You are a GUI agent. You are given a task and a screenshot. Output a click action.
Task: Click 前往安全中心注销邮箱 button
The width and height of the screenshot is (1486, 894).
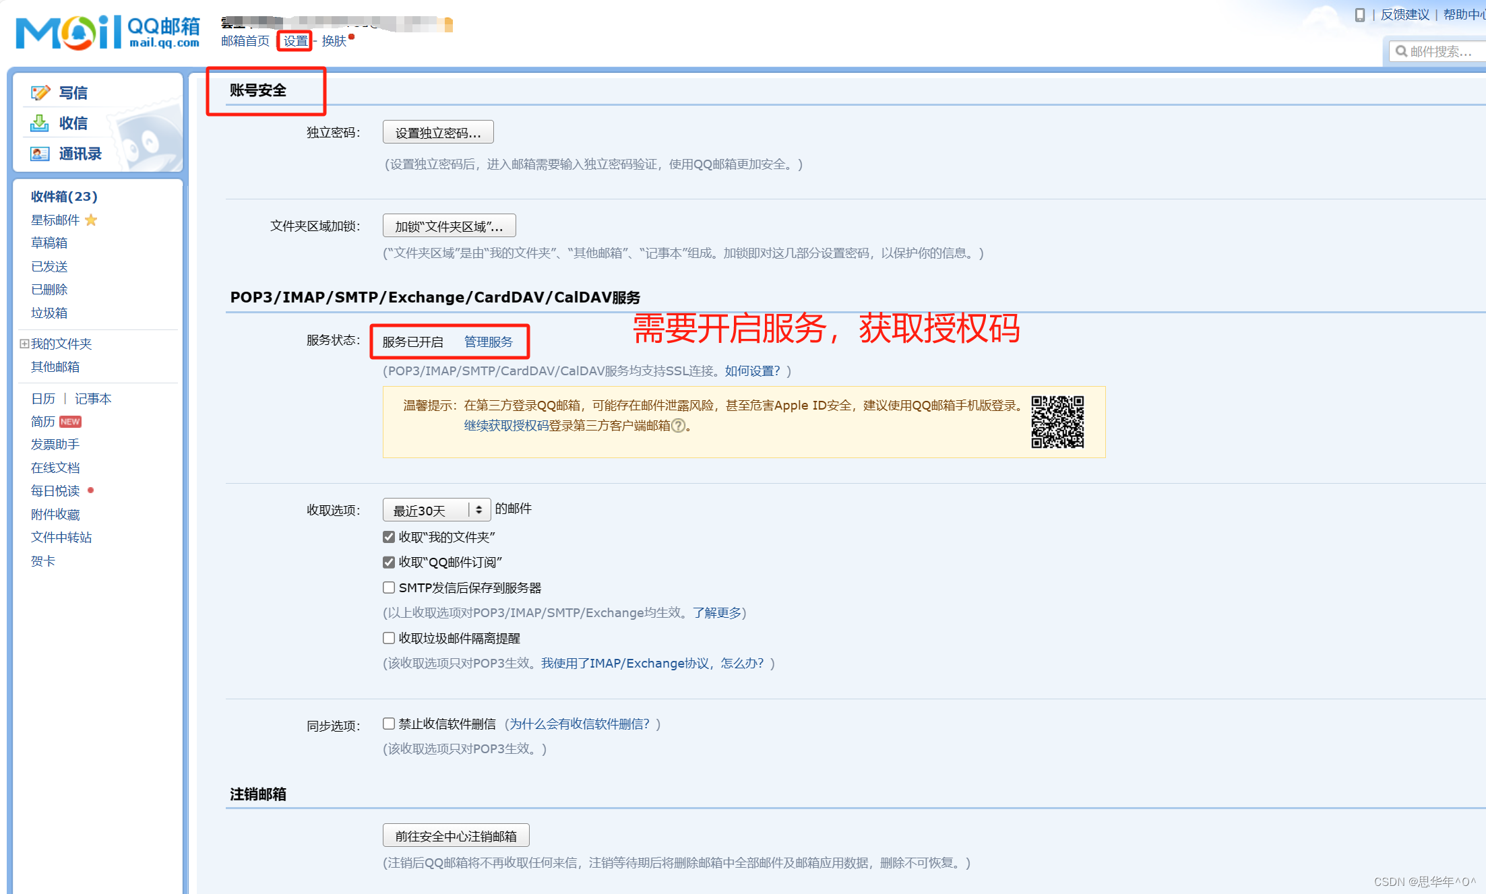[456, 835]
